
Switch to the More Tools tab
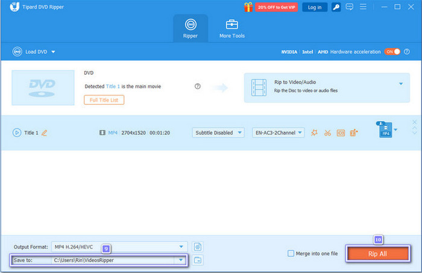pyautogui.click(x=231, y=28)
